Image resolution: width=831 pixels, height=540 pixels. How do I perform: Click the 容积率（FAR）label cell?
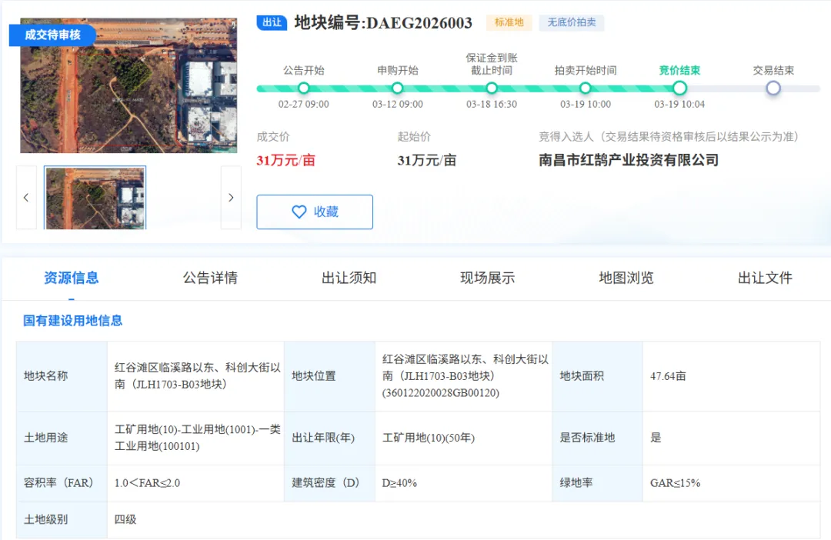[62, 483]
